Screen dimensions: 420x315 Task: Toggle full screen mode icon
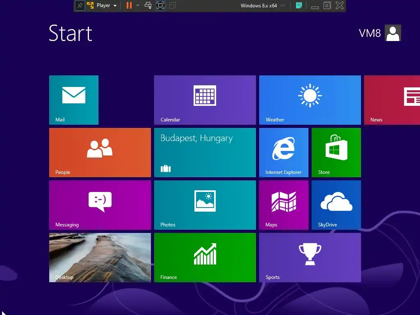pyautogui.click(x=160, y=5)
